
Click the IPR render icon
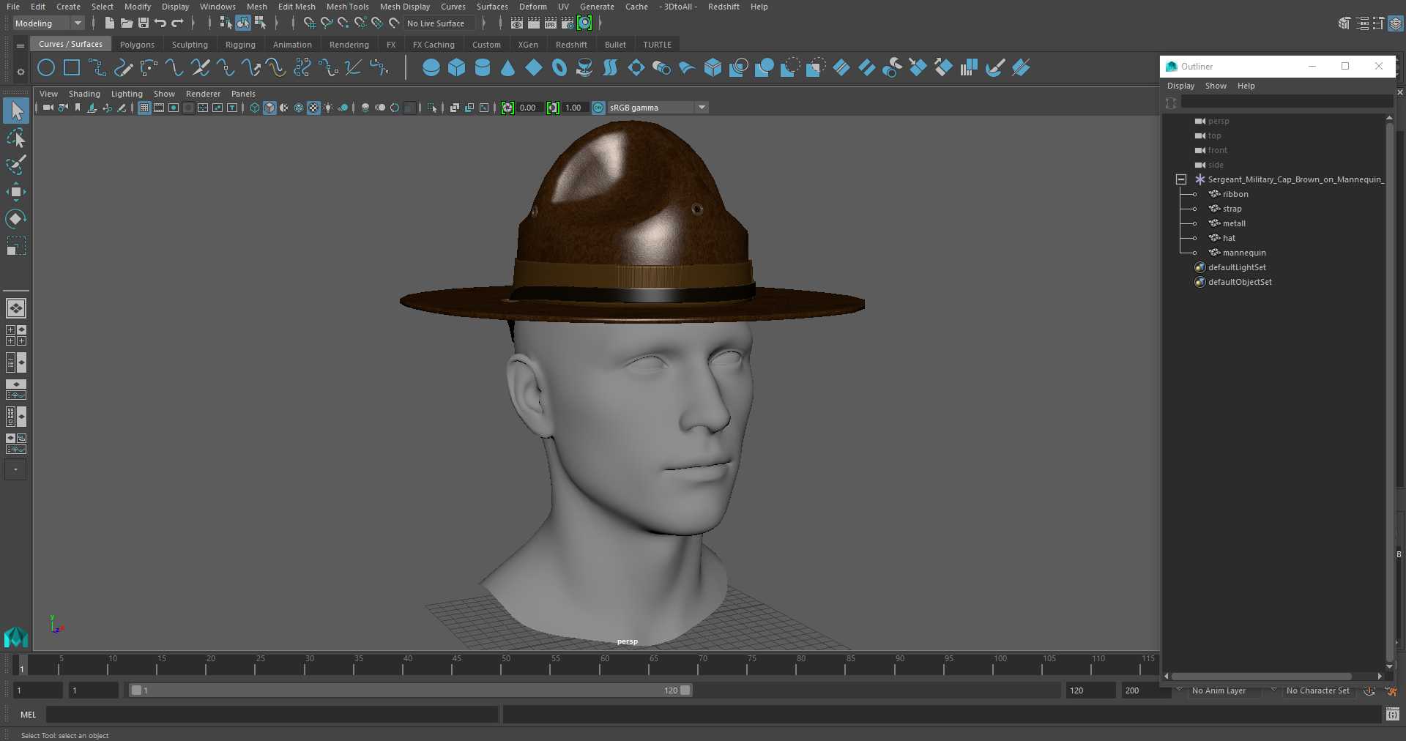[551, 23]
